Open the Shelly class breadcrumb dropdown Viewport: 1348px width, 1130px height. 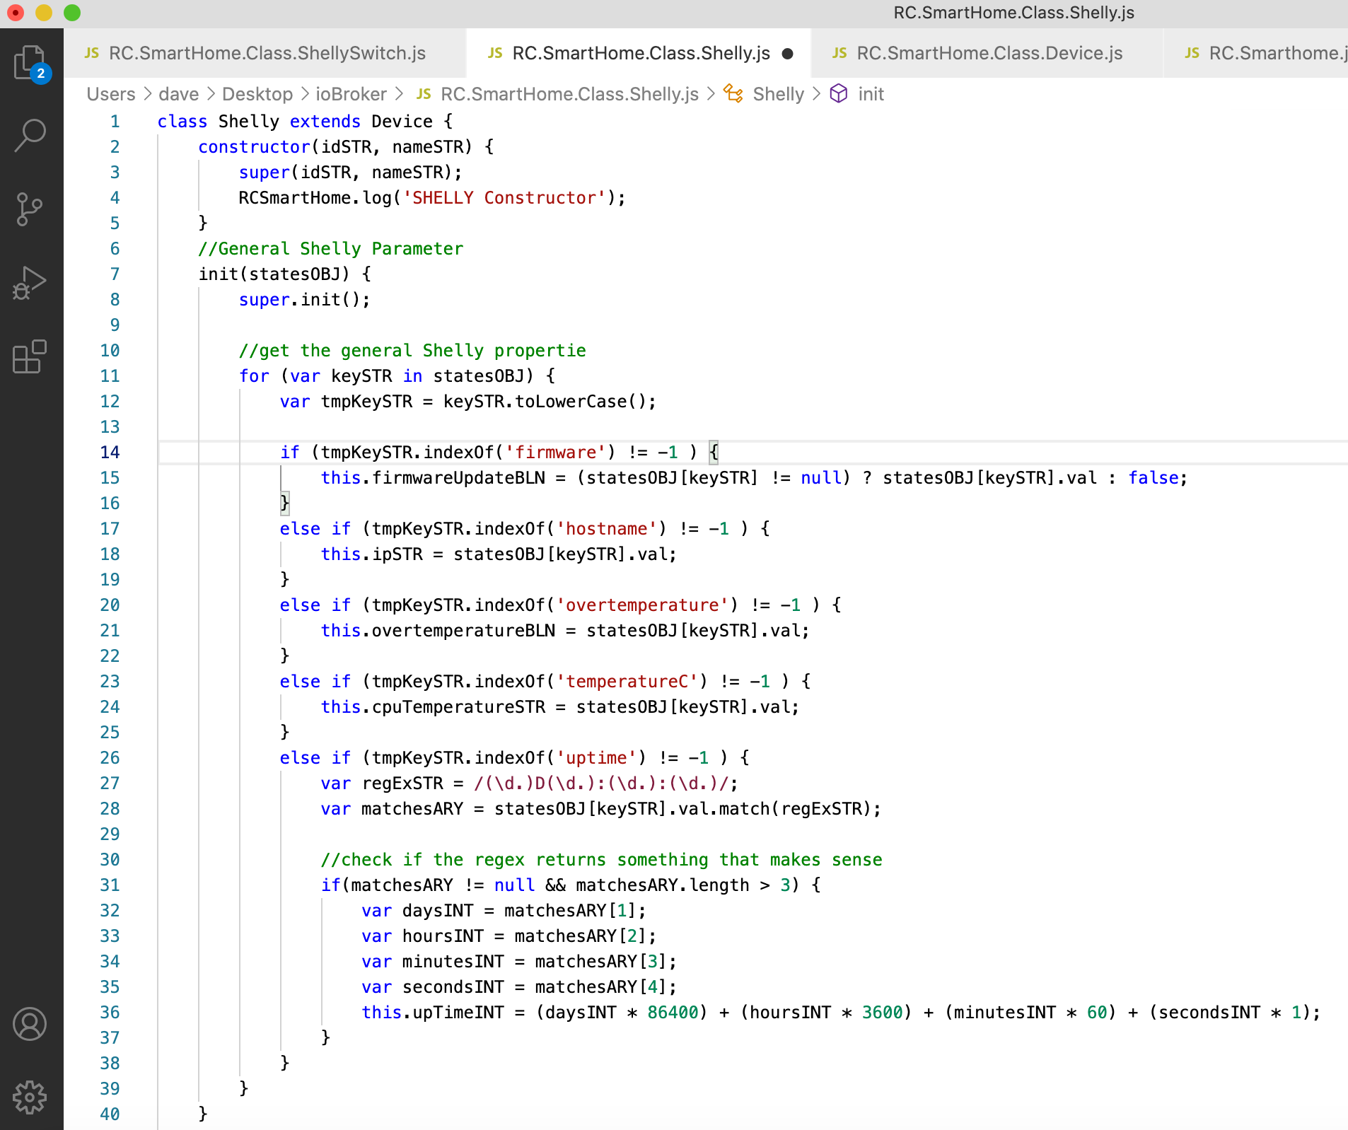click(x=778, y=94)
